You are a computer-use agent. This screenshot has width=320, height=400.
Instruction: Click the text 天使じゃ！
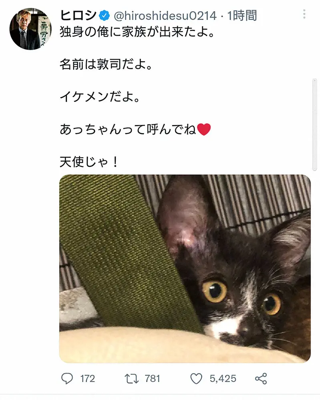[x=89, y=162]
